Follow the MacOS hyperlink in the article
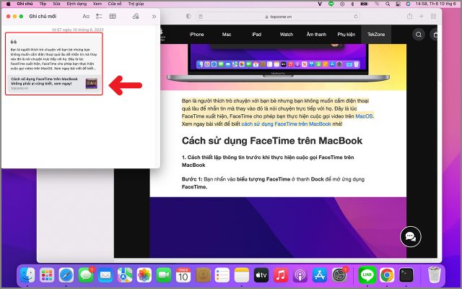This screenshot has height=289, width=462. [364, 116]
